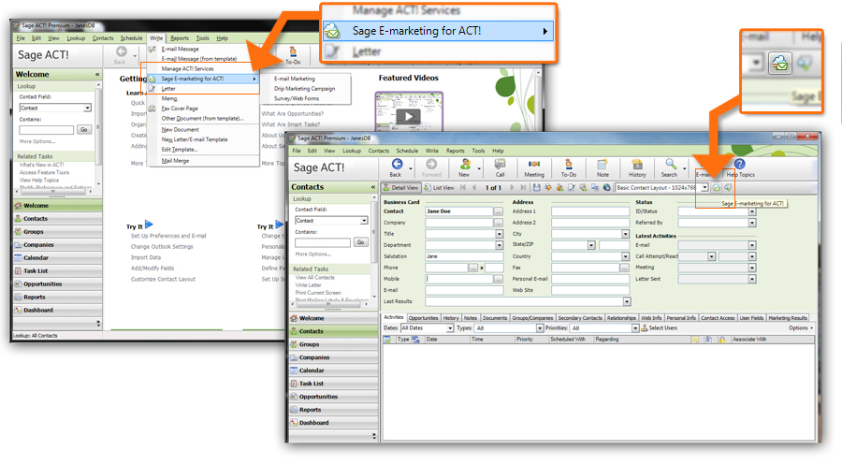Open Welcome in front window navigation
The width and height of the screenshot is (842, 465).
click(333, 318)
